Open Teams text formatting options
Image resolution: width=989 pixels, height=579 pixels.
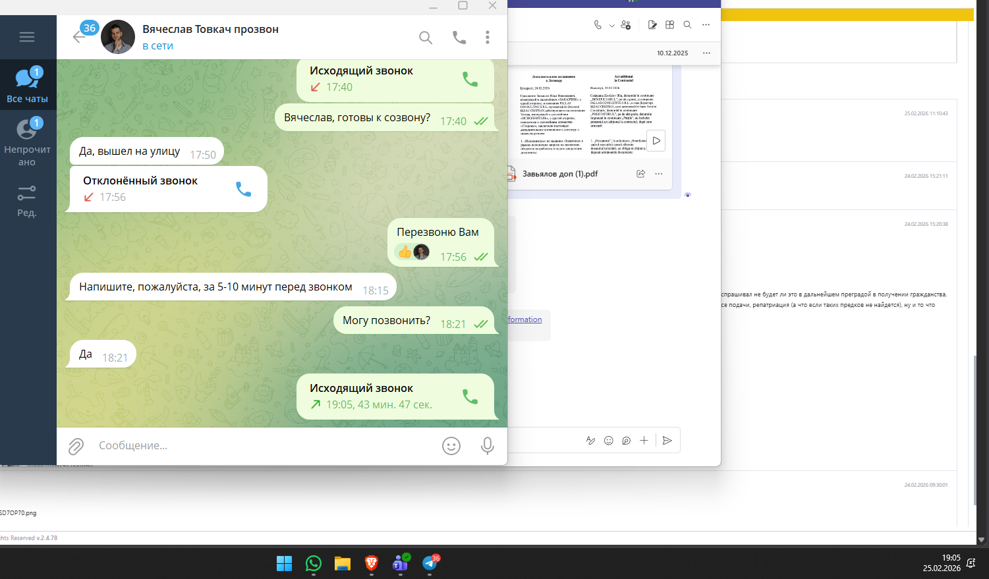pos(590,441)
